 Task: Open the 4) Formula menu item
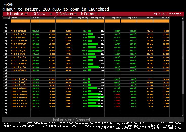click(89, 14)
